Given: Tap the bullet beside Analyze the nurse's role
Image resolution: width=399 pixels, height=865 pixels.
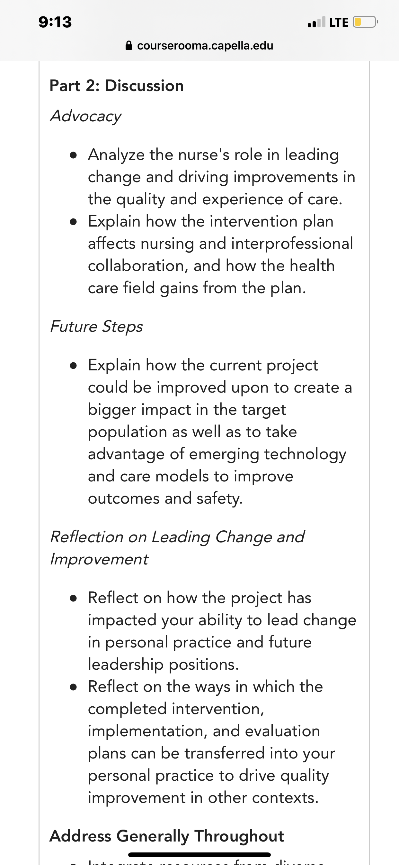Looking at the screenshot, I should tap(74, 155).
